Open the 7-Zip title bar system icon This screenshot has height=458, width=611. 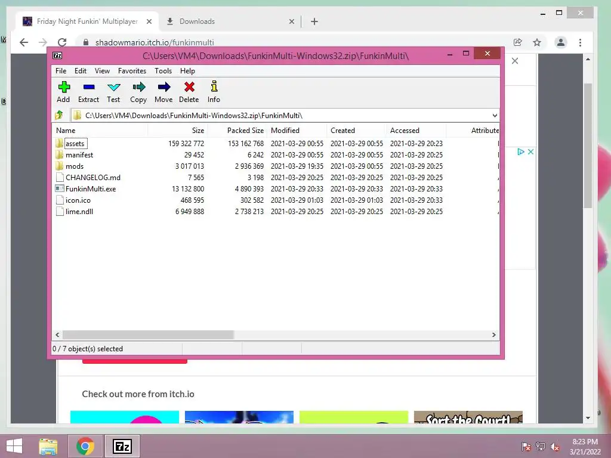(57, 55)
